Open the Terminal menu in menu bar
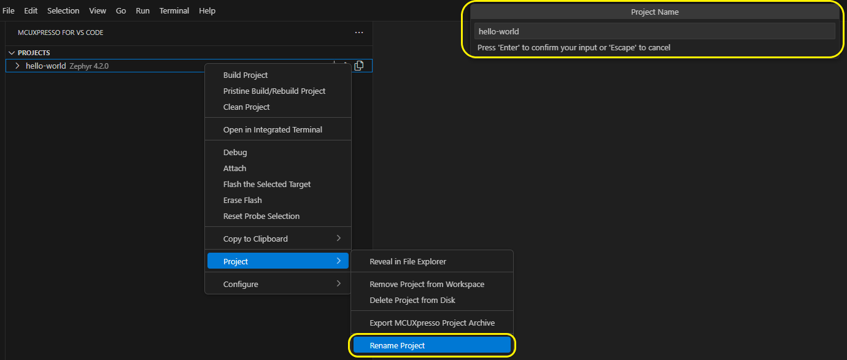This screenshot has width=847, height=360. [x=174, y=11]
